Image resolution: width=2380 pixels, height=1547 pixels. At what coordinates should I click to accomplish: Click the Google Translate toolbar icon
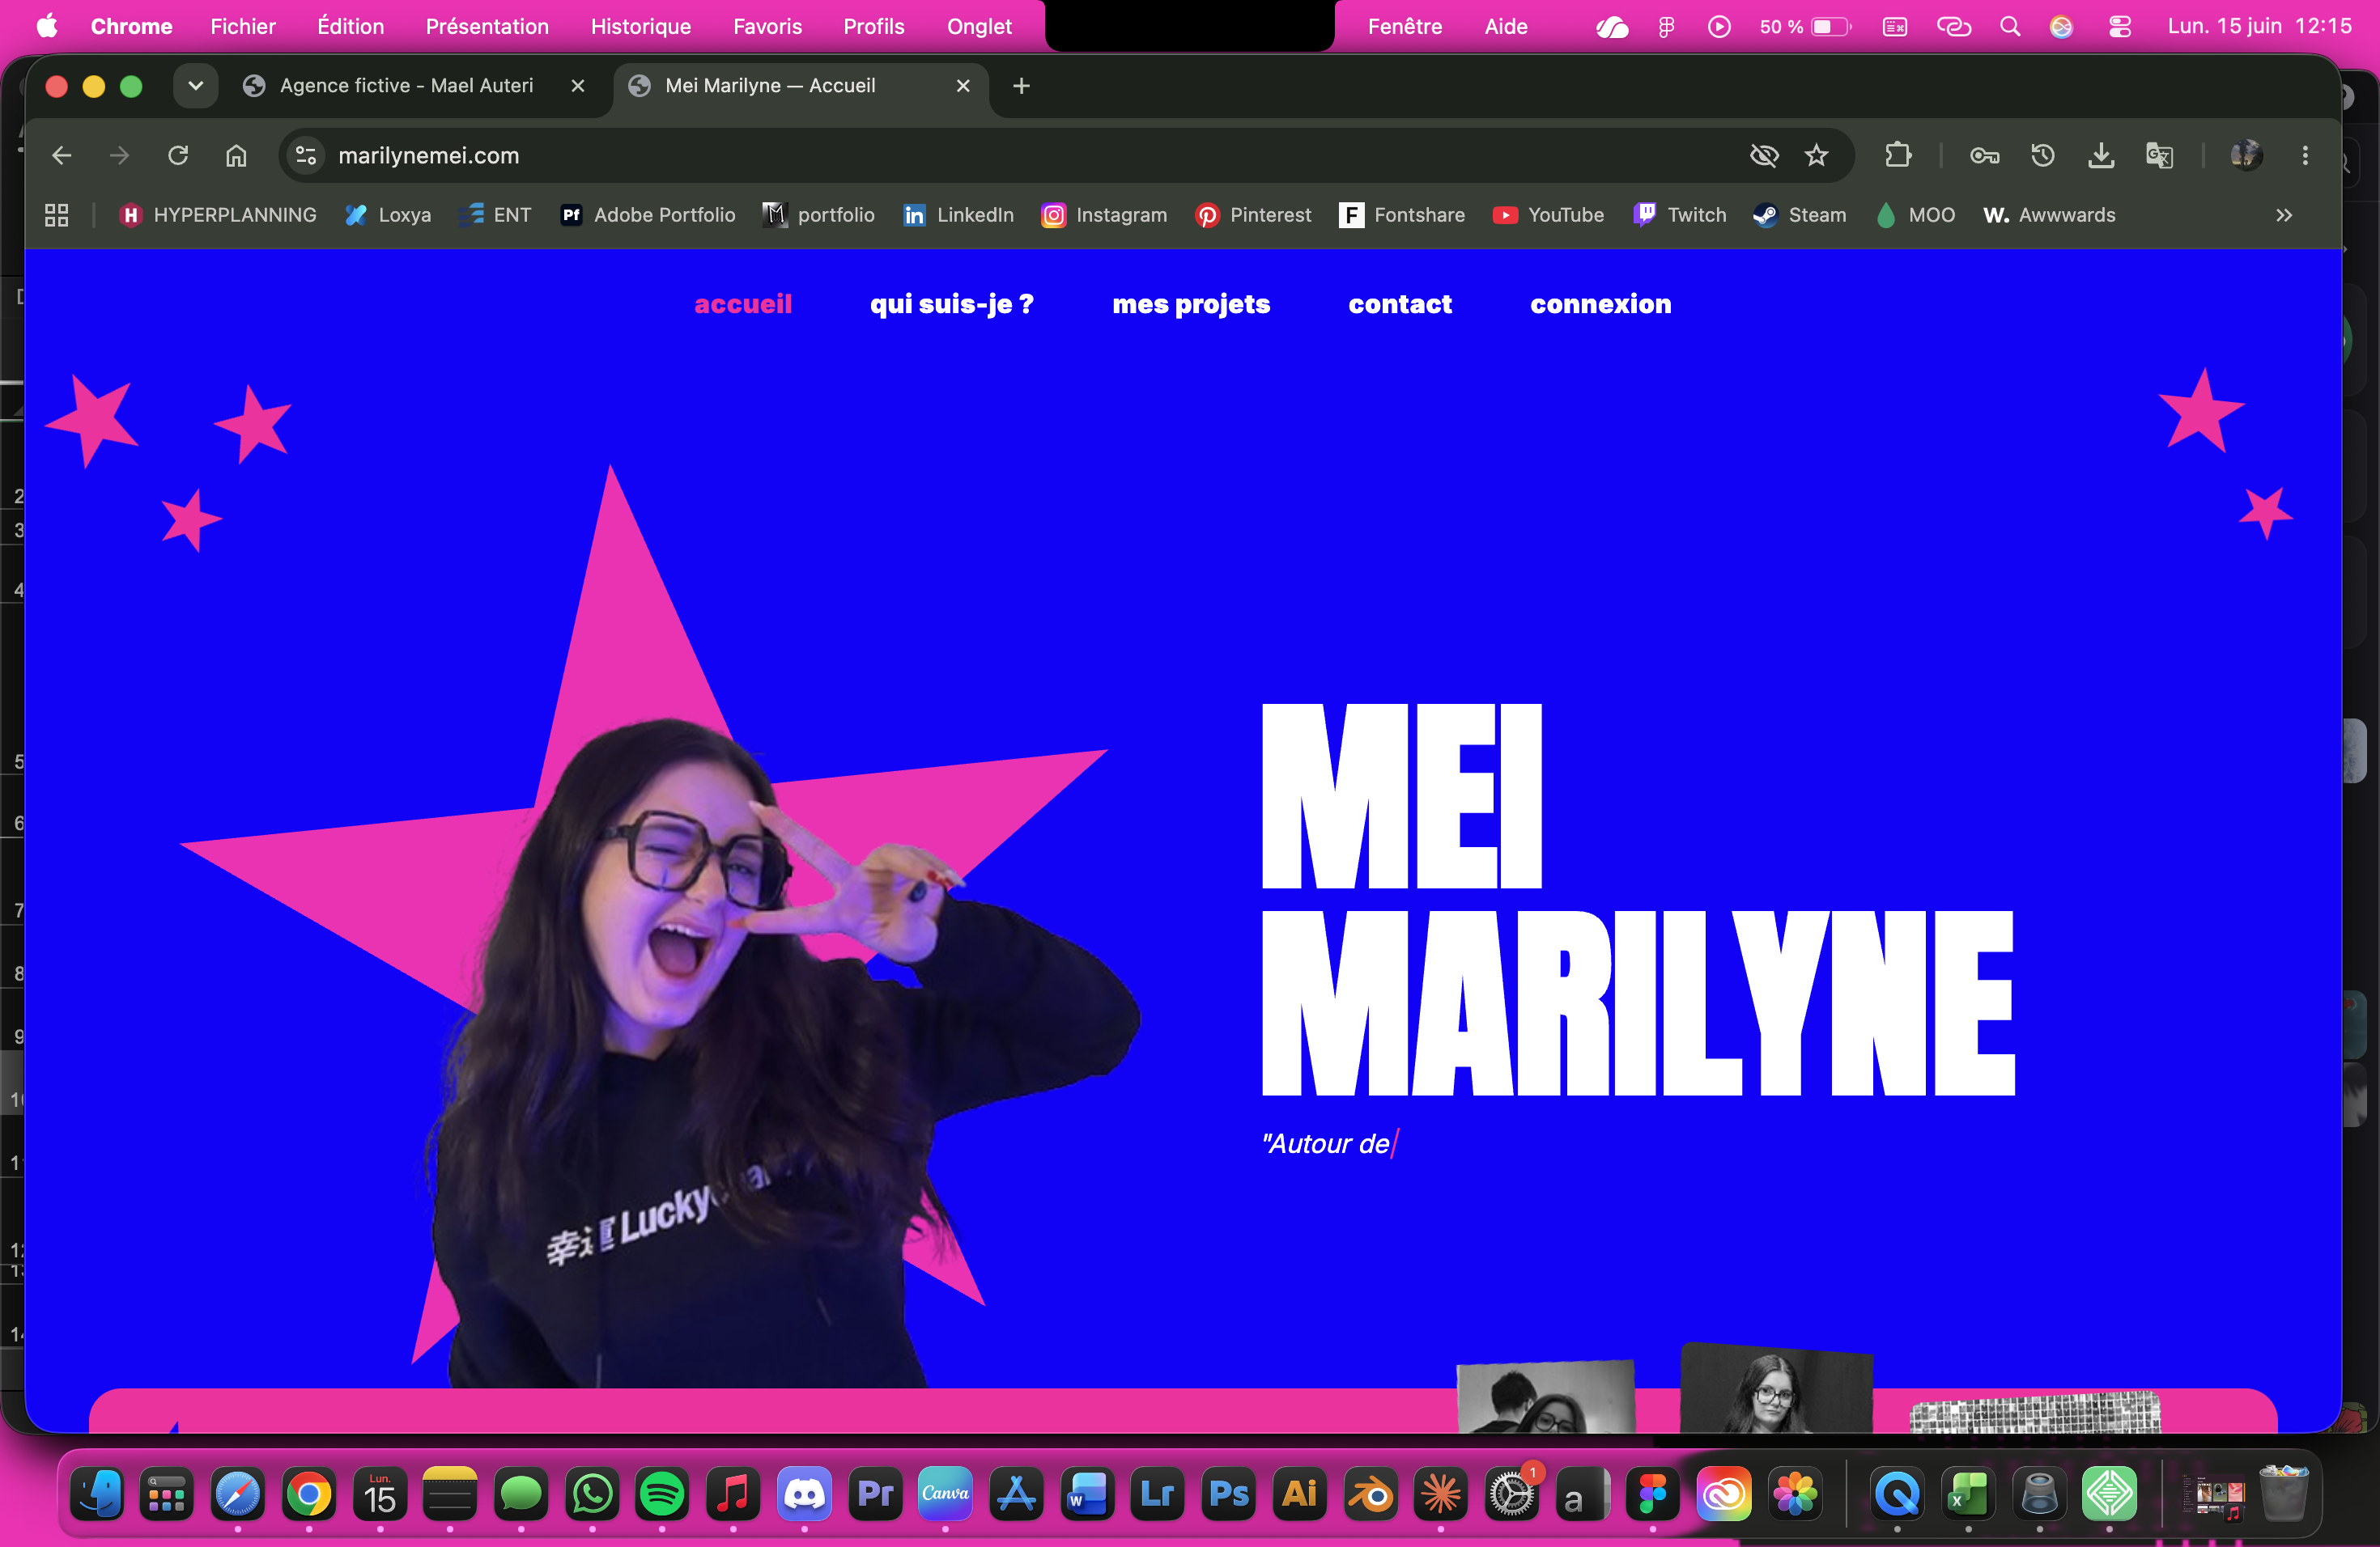[2159, 155]
